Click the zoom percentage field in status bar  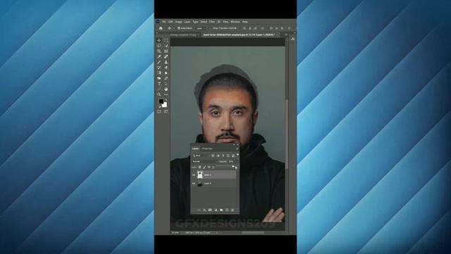pos(175,232)
